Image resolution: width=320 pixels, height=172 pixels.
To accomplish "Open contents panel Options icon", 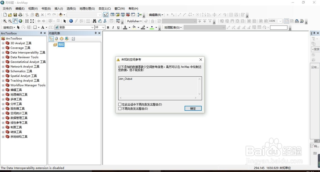I will point(73,39).
